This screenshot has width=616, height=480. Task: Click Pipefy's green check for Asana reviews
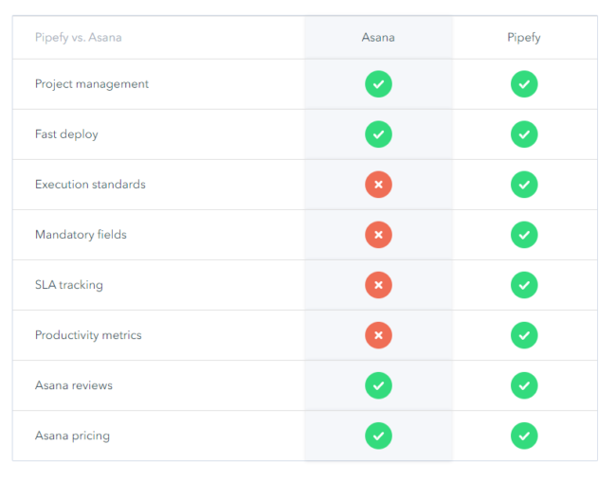click(524, 385)
